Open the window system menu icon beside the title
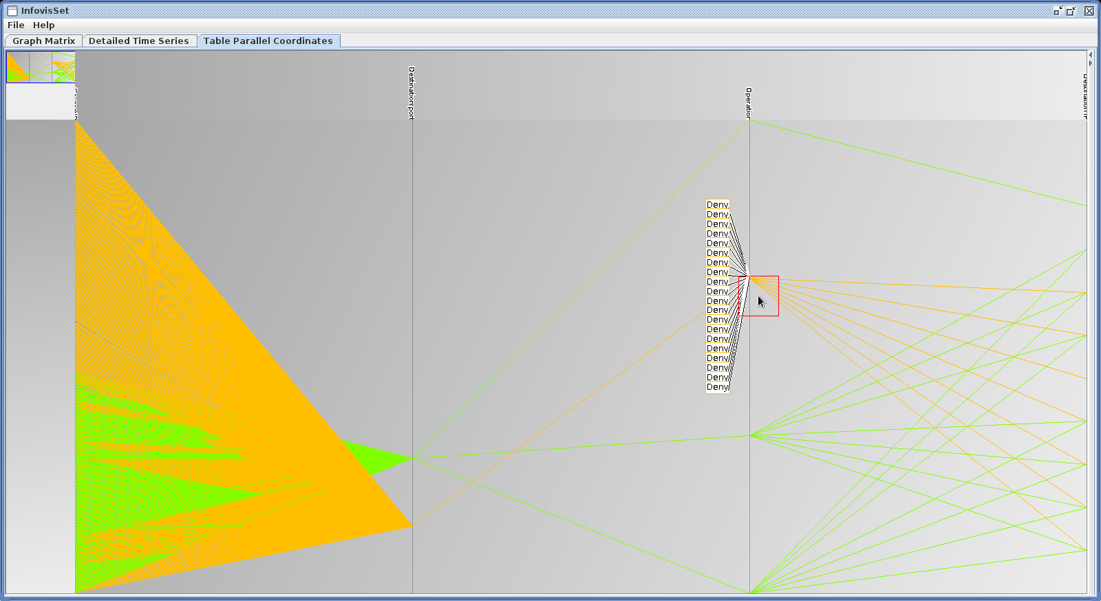The width and height of the screenshot is (1101, 601). (x=12, y=11)
